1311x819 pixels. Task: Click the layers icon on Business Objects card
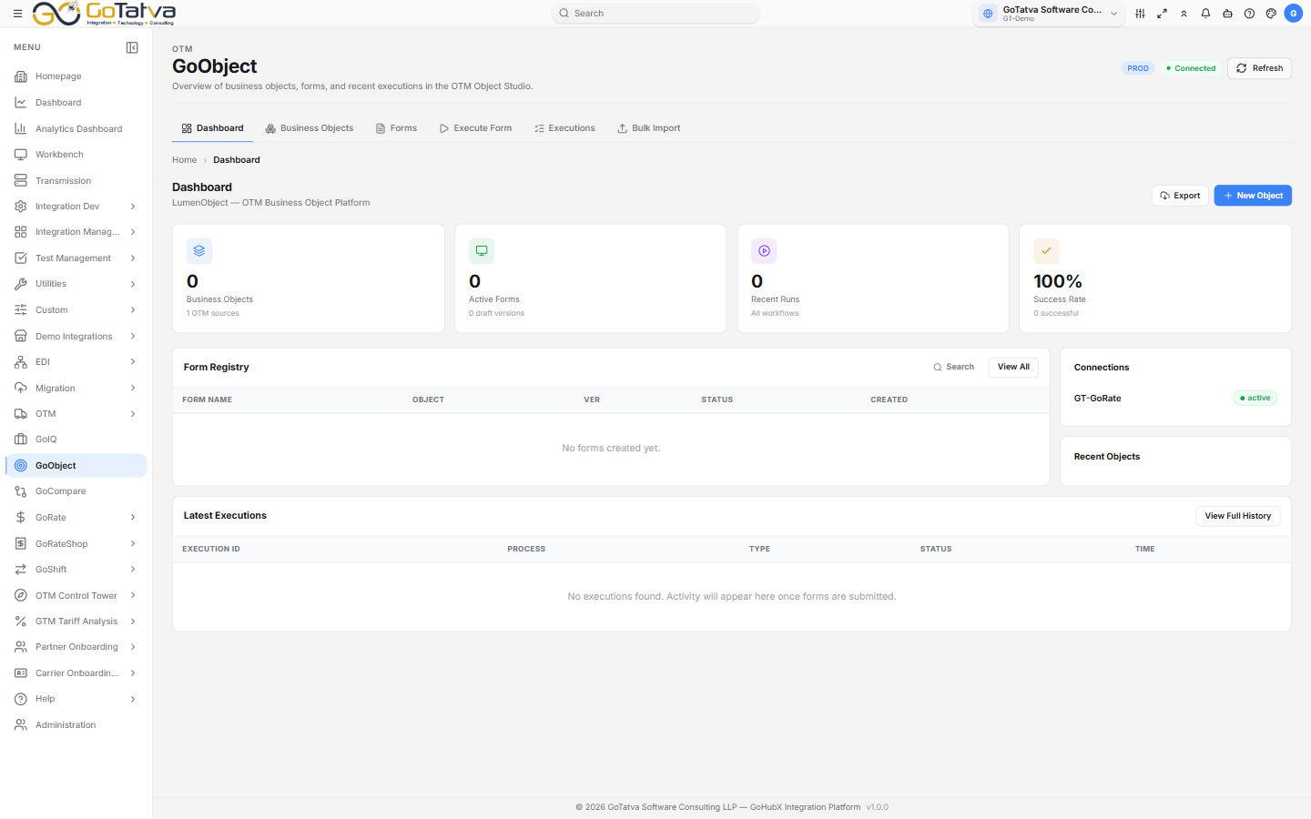tap(199, 251)
